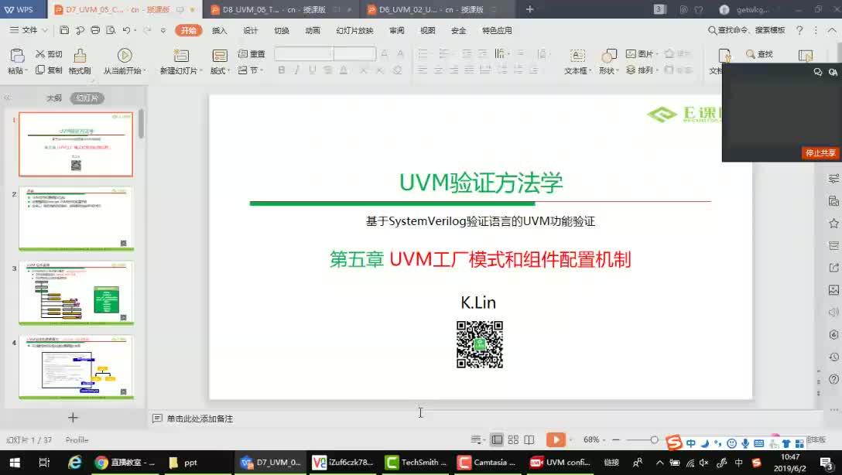Image resolution: width=842 pixels, height=475 pixels.
Task: Click the Print Preview icon
Action: (111, 30)
